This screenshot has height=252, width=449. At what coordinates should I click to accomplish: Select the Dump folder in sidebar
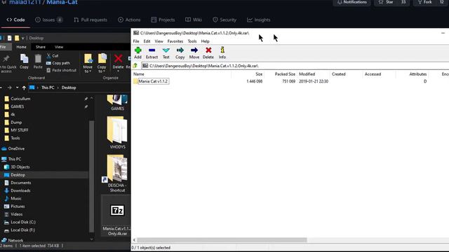coord(16,122)
